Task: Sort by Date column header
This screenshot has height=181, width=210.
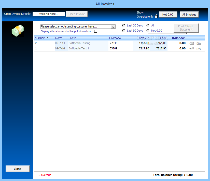Action: 59,38
